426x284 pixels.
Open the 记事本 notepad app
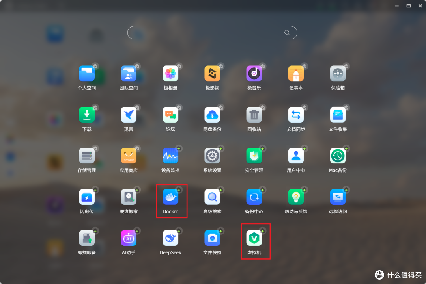pos(296,74)
